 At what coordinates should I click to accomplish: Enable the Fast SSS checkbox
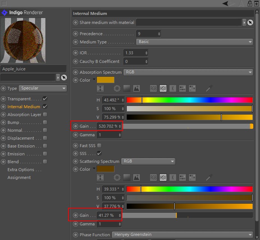[x=99, y=146]
